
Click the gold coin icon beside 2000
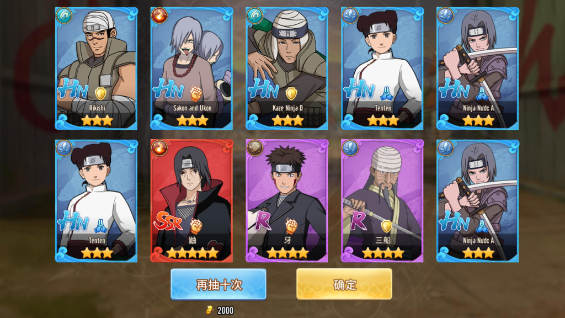[x=210, y=310]
